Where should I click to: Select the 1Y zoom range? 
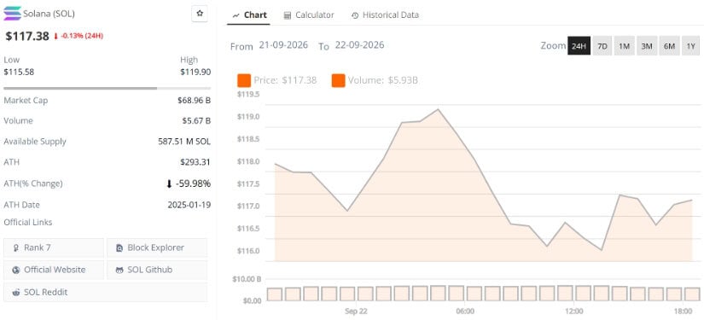point(690,46)
